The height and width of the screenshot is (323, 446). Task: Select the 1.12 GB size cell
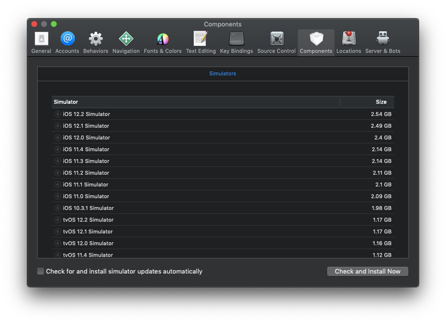[382, 255]
